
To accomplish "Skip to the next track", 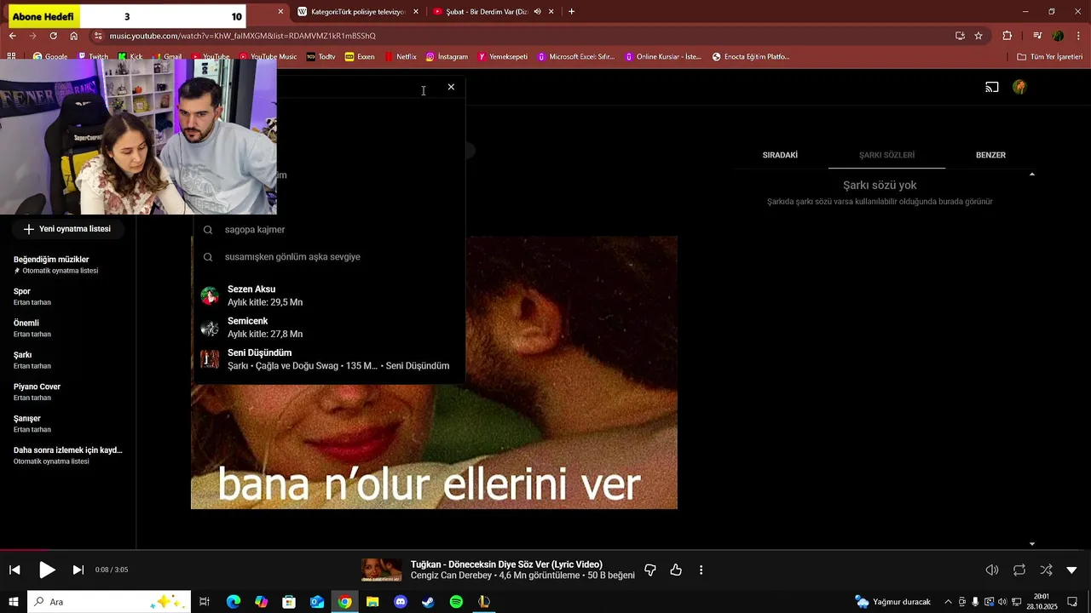I will tap(78, 570).
